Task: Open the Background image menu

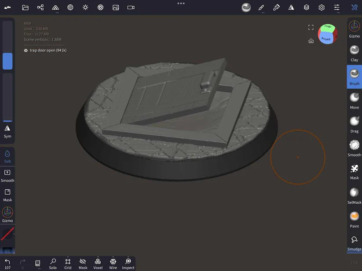Action: tap(116, 7)
